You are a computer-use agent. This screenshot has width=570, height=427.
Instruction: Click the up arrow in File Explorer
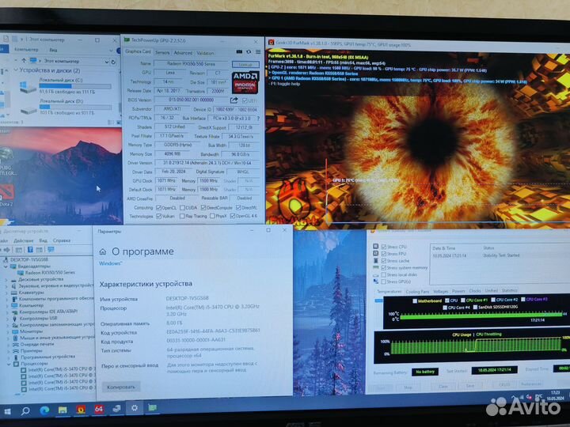coord(24,60)
